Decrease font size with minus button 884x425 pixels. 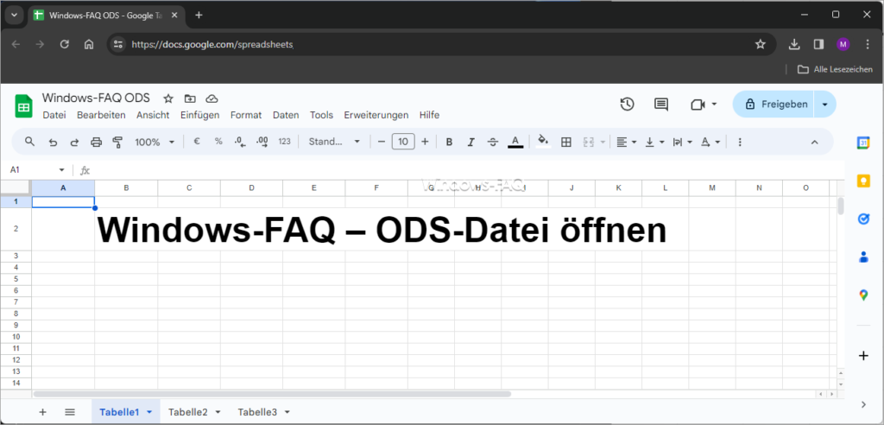tap(381, 142)
